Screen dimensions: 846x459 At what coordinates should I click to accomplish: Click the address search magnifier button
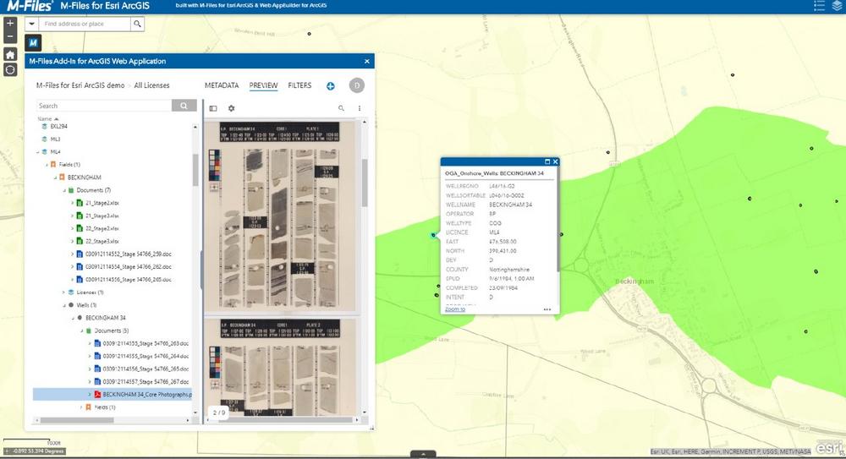point(137,25)
